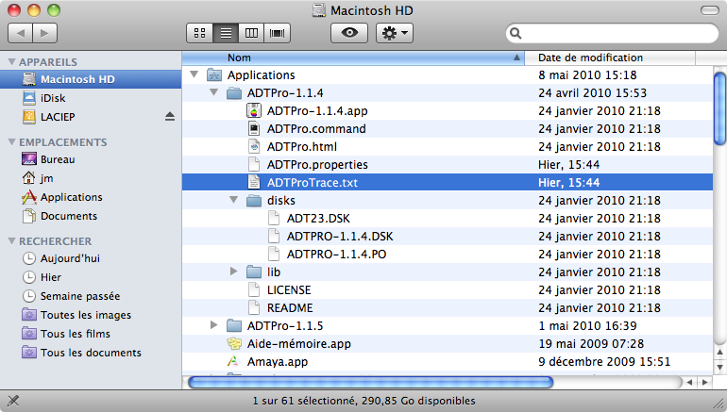Expand the lib folder triangle

(x=234, y=272)
